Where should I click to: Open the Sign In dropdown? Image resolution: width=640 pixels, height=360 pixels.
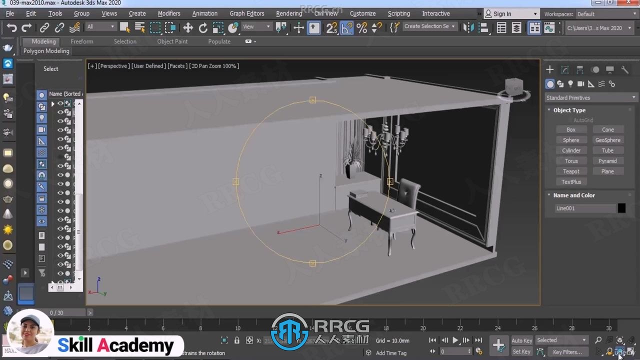click(511, 14)
